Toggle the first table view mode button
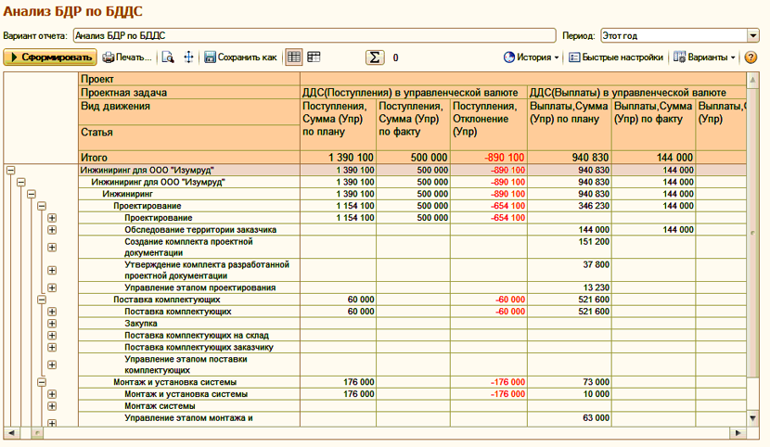770x447 pixels. click(294, 57)
